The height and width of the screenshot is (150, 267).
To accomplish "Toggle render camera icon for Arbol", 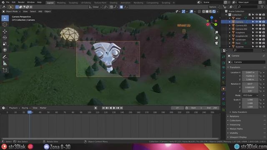I will click(x=264, y=18).
